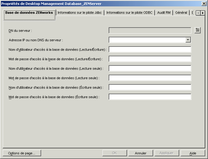Screen dimensions: 208x159
Task: Switch to the Audit RM tab
Action: pyautogui.click(x=164, y=13)
